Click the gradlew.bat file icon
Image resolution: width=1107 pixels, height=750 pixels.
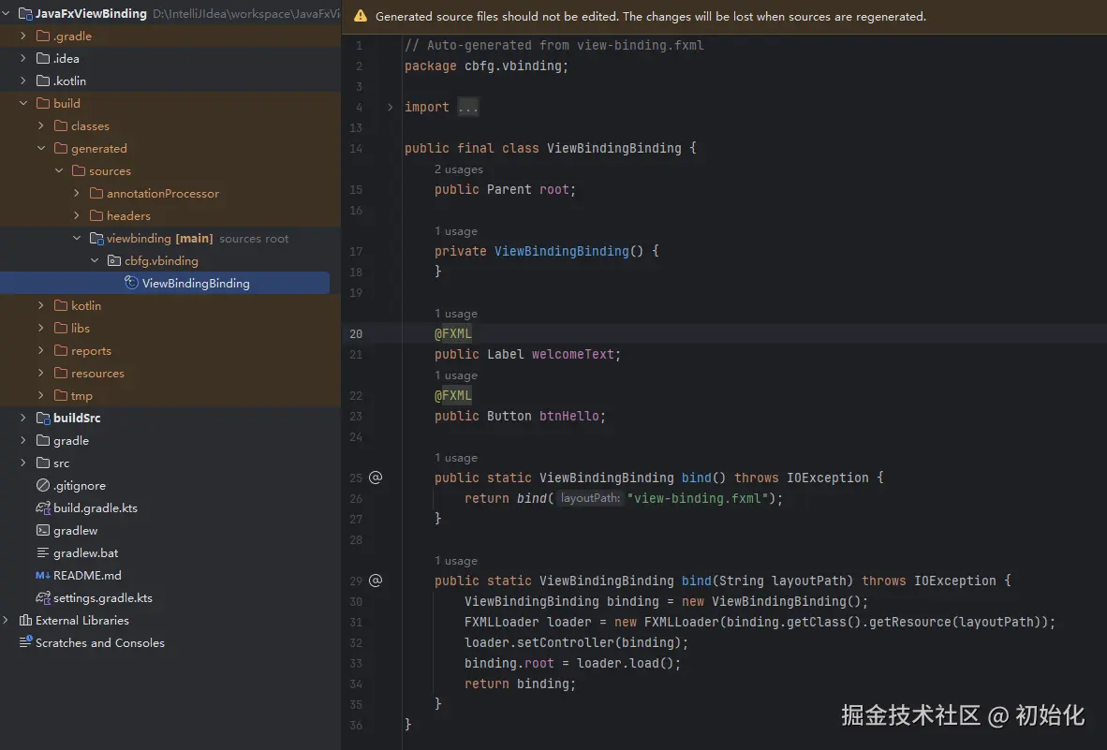point(43,553)
